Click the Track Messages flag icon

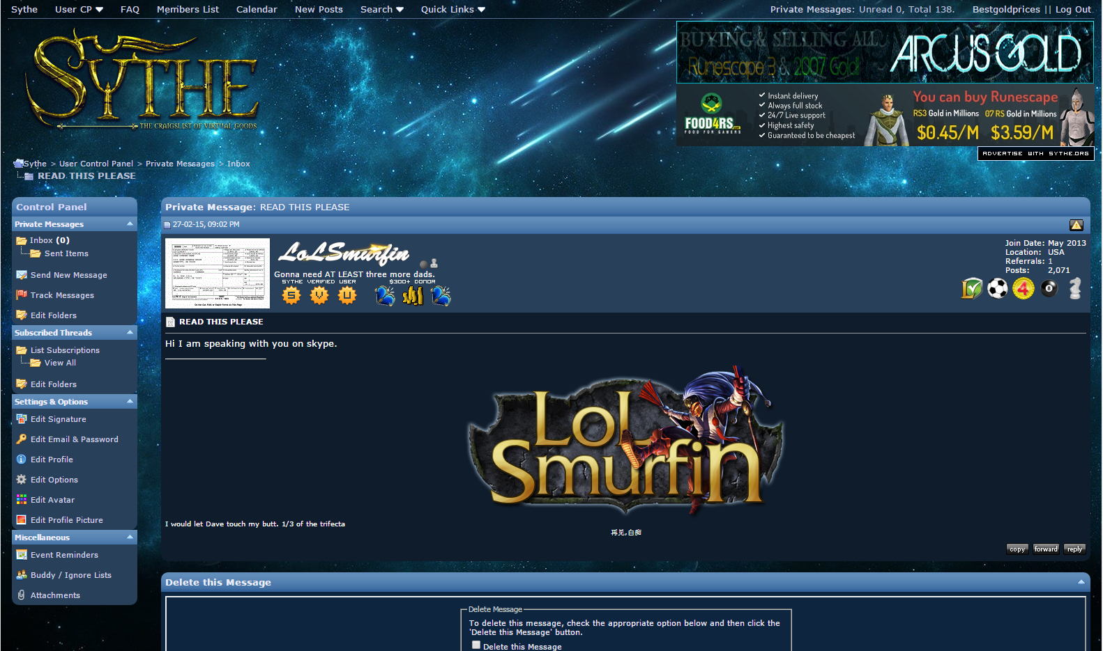pos(22,295)
